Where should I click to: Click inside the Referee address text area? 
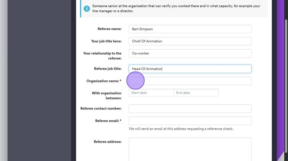pos(190,149)
